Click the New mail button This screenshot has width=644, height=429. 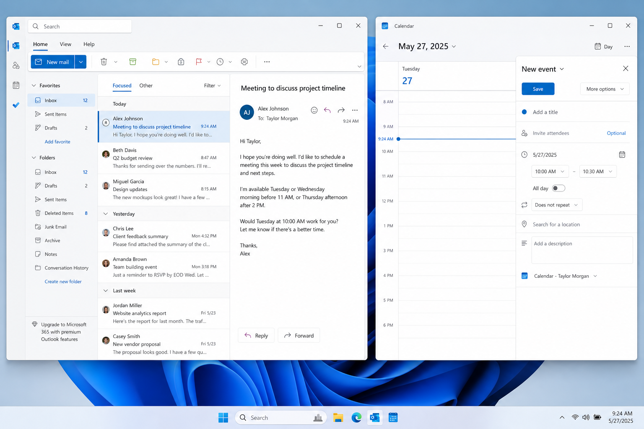click(x=53, y=62)
